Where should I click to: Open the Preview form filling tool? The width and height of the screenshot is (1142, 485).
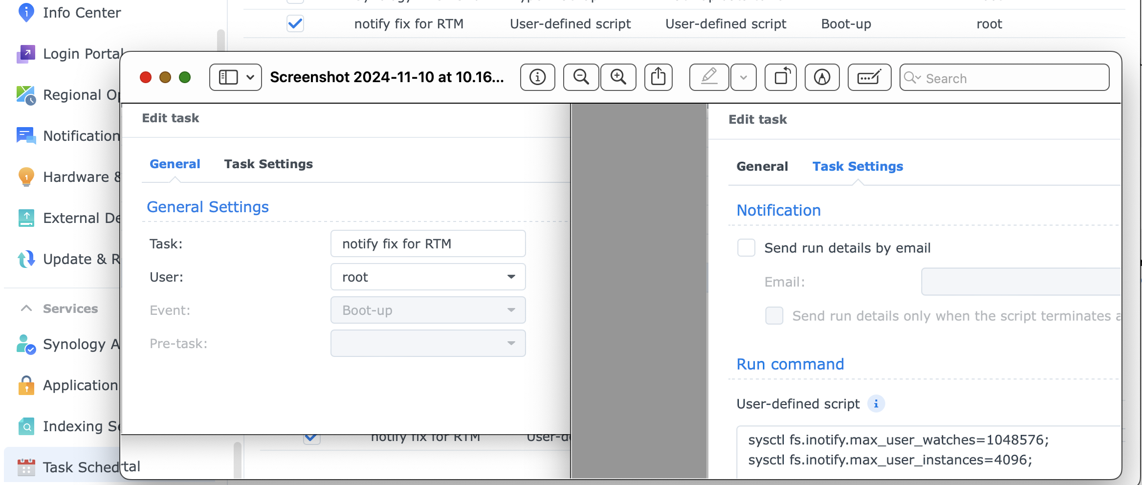pos(869,77)
